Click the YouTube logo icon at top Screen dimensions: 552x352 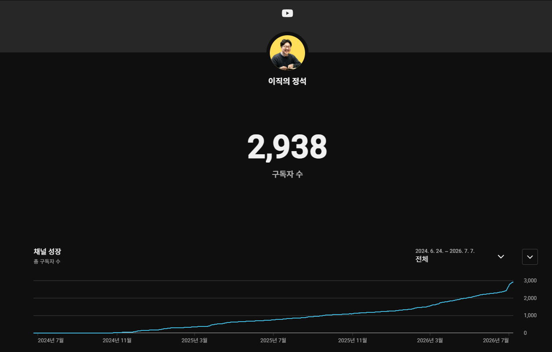pyautogui.click(x=287, y=13)
